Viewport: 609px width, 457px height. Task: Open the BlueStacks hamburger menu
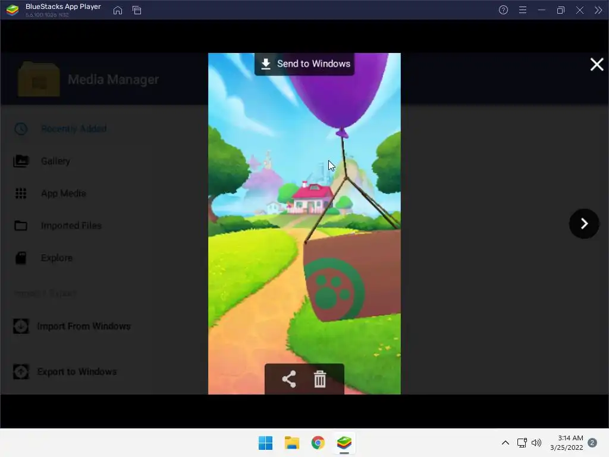point(523,10)
